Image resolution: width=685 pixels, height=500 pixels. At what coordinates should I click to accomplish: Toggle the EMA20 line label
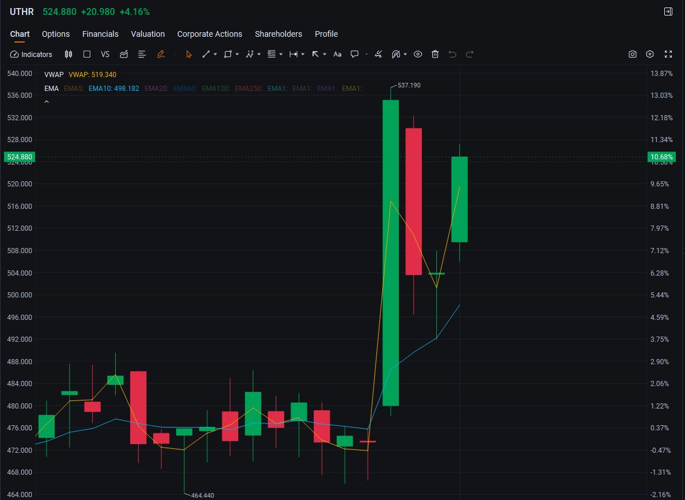[x=157, y=89]
